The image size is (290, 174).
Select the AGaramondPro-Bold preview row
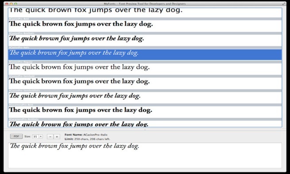coord(145,112)
